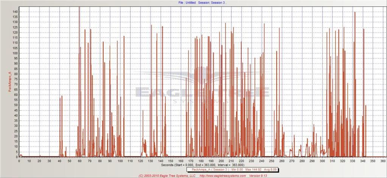
Task: Click the 140 tick on the y-axis
Action: click(x=15, y=12)
